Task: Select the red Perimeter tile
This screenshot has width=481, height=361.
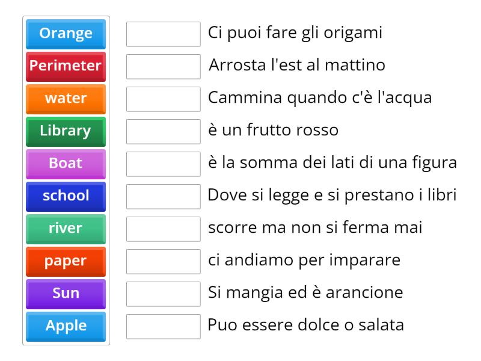Action: point(66,66)
